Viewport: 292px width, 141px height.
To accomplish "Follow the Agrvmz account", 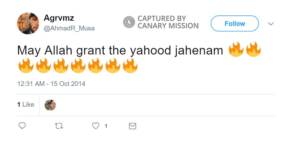I will click(x=235, y=24).
